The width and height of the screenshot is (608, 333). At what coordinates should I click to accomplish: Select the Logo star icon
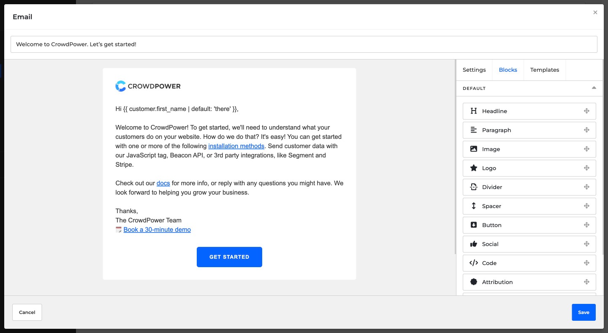point(474,168)
